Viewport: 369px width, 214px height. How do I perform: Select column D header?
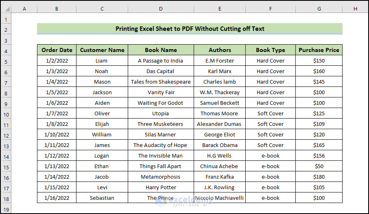coord(161,9)
